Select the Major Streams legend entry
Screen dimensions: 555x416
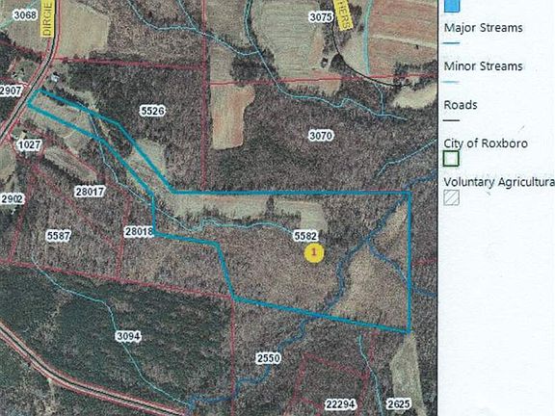click(483, 28)
